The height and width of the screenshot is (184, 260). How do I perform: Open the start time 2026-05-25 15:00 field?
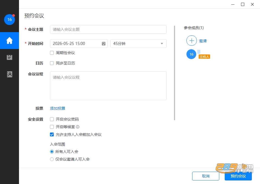coord(79,44)
